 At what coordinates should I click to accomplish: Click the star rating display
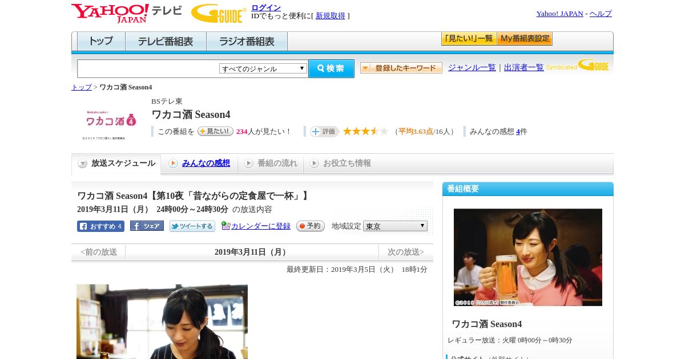click(x=365, y=131)
